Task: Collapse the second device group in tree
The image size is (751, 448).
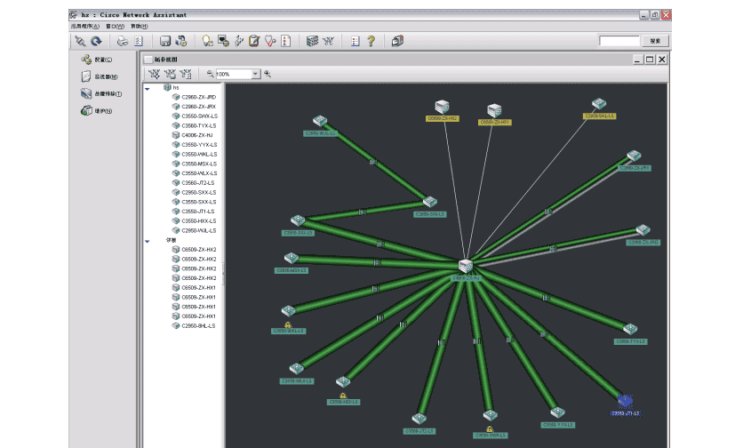Action: [148, 240]
